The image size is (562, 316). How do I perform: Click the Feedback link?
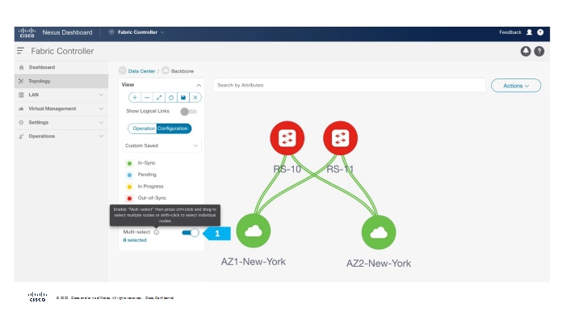[510, 32]
